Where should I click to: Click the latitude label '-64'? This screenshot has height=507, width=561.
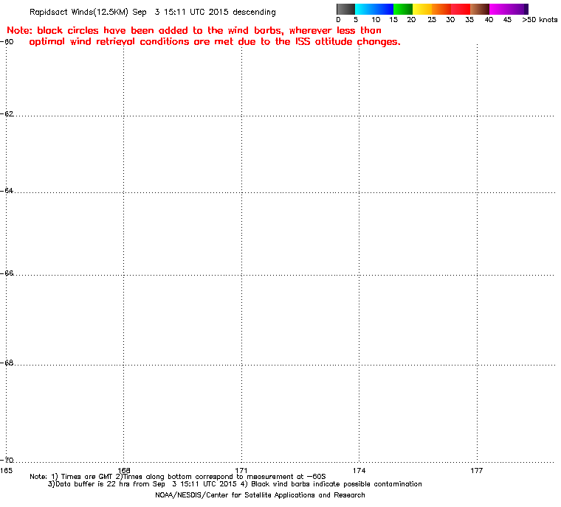coord(7,191)
